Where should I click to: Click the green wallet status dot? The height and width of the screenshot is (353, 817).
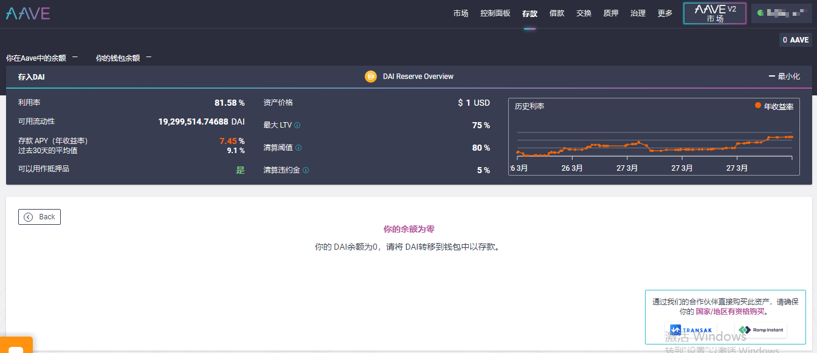coord(760,13)
